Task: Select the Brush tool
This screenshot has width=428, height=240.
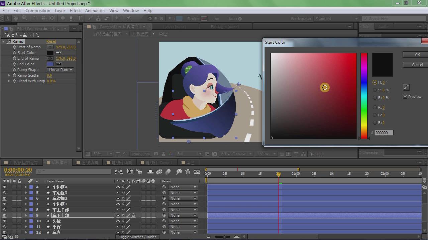Action: 91,18
